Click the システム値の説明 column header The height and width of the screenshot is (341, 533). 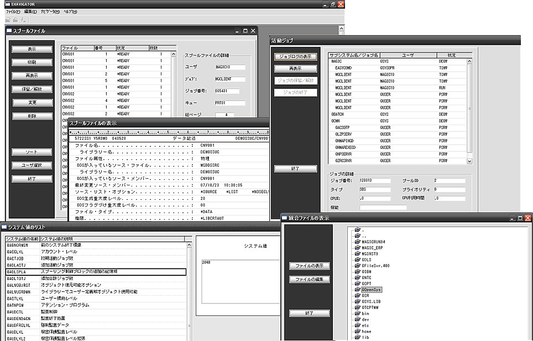112,239
